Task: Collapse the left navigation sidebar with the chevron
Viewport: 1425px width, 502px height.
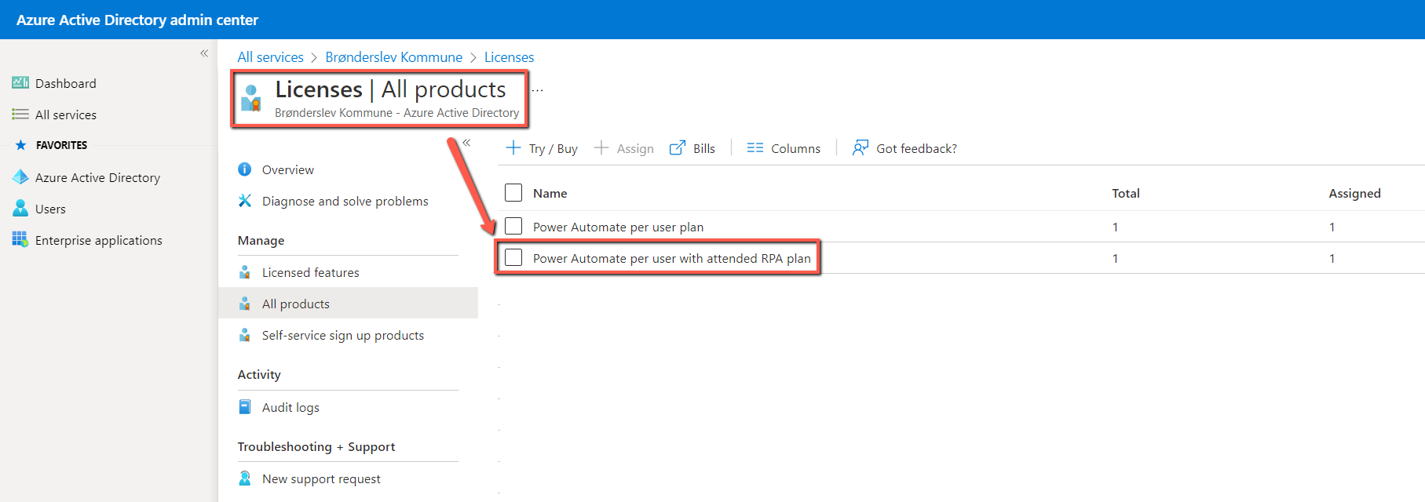Action: pos(204,53)
